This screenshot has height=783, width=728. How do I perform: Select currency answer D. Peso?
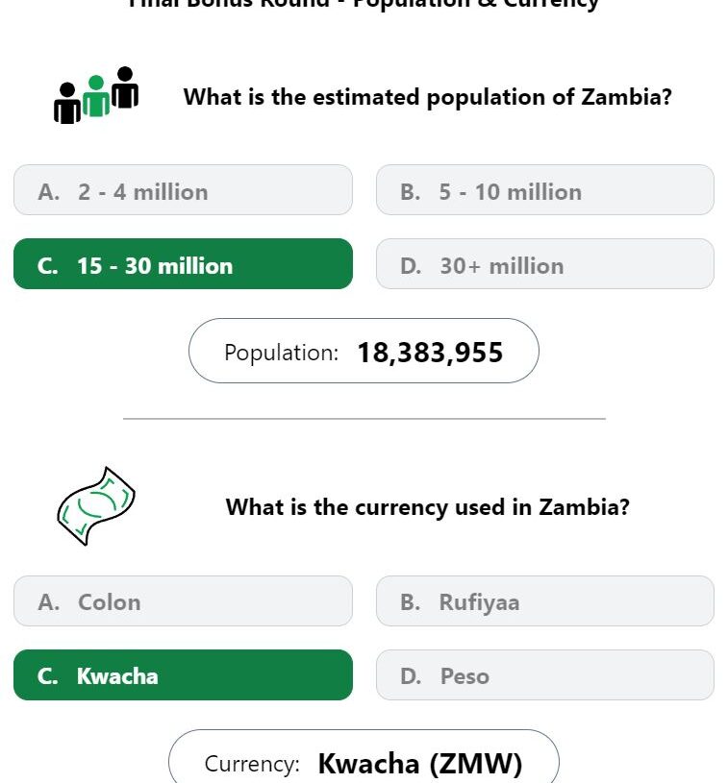[545, 674]
